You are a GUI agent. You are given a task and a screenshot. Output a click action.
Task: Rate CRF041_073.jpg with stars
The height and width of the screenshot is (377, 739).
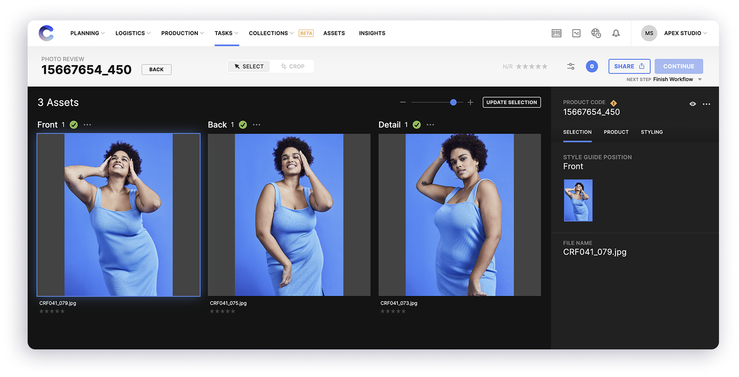point(393,311)
